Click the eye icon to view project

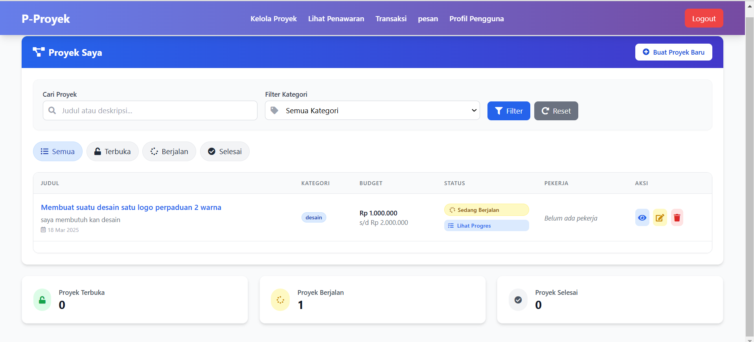tap(642, 218)
